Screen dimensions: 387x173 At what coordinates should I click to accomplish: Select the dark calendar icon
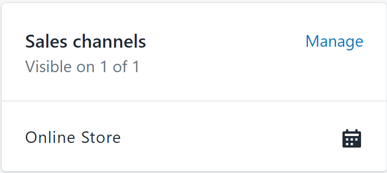[352, 138]
